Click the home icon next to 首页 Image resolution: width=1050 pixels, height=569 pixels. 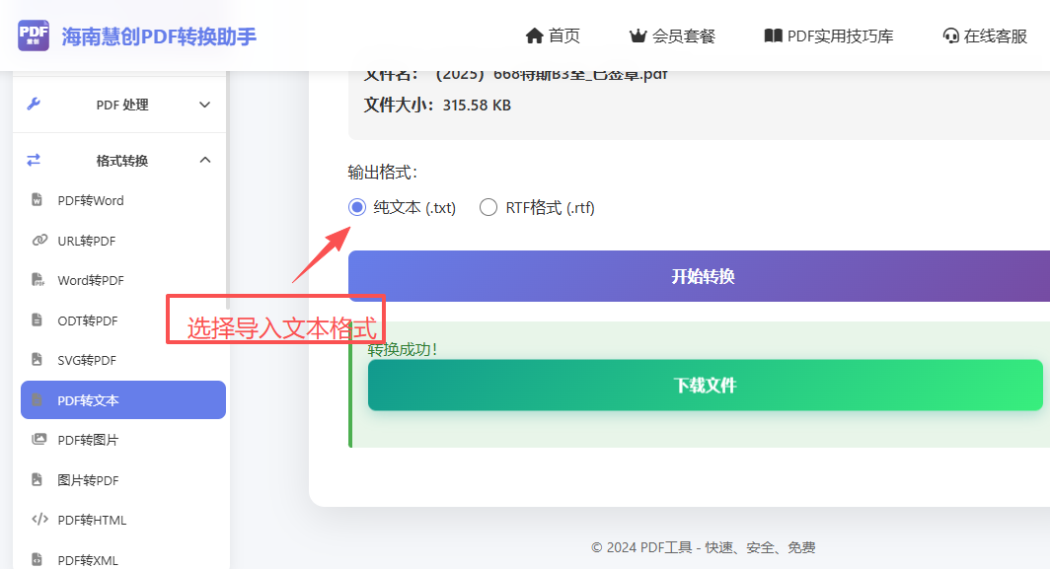535,36
